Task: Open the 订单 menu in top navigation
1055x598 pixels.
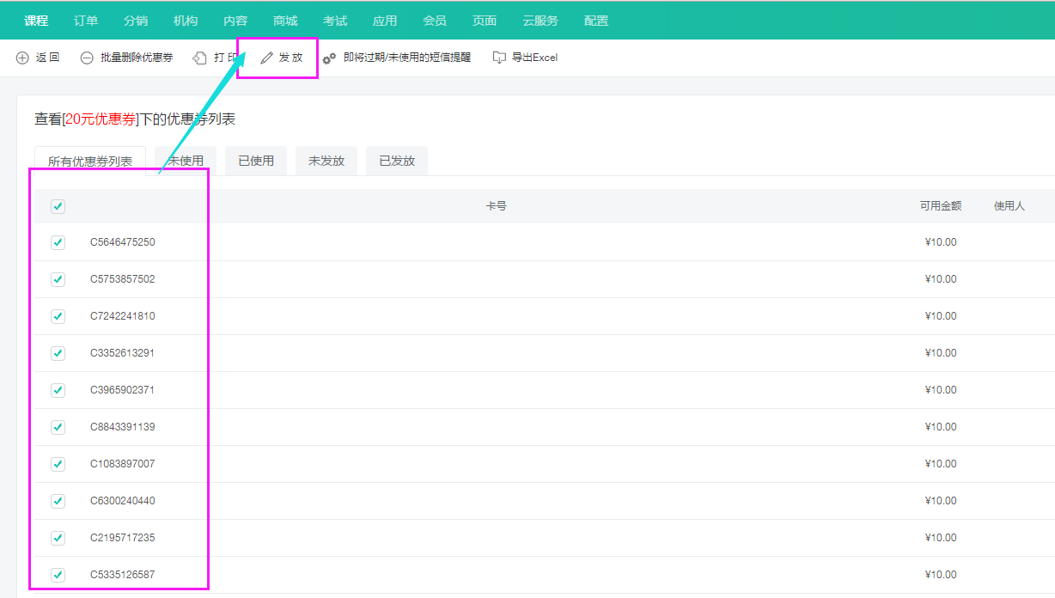Action: point(86,21)
